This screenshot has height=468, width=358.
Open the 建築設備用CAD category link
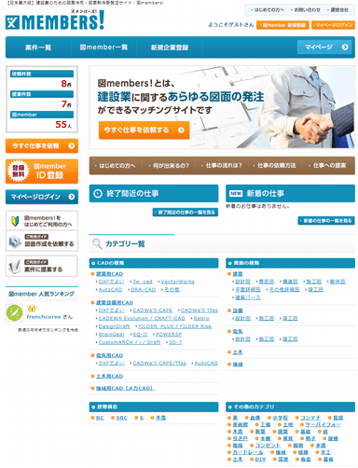pyautogui.click(x=115, y=303)
